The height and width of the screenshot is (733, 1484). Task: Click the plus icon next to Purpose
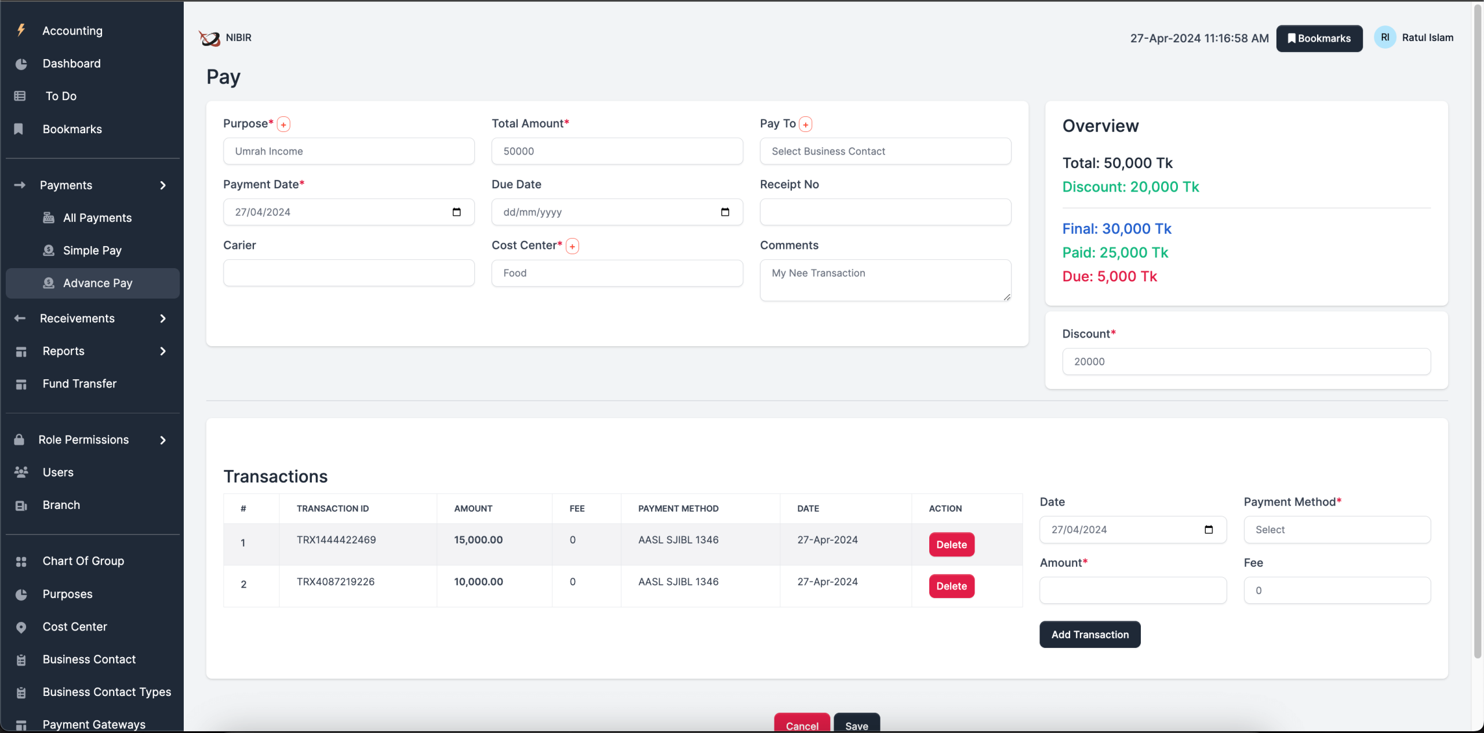283,124
